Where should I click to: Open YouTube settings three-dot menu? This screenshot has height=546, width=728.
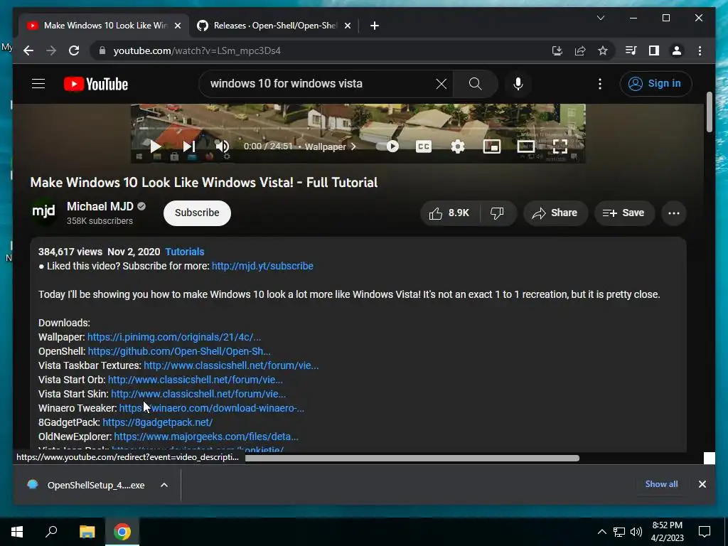600,84
